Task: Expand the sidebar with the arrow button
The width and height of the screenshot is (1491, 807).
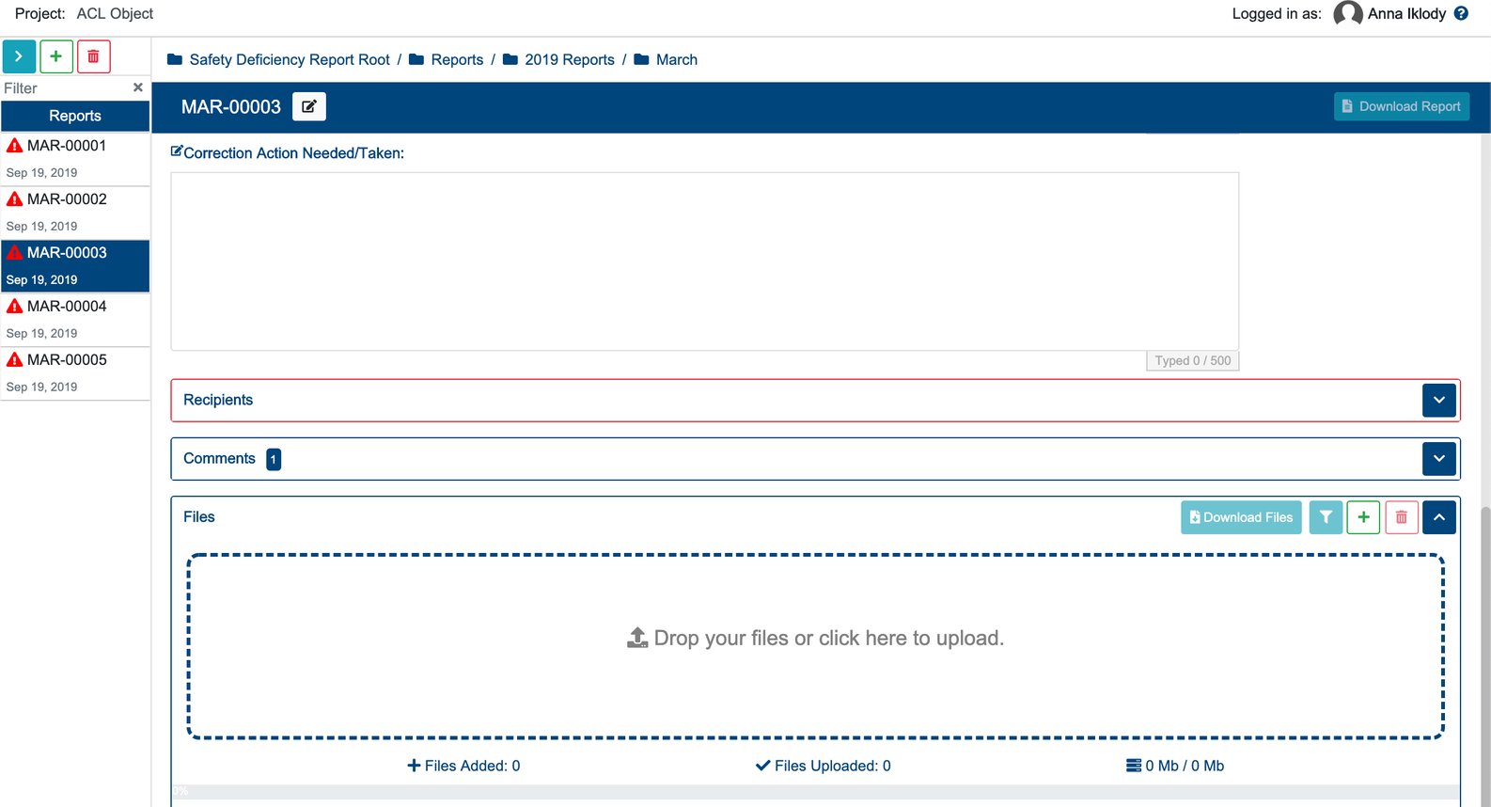Action: coord(19,56)
